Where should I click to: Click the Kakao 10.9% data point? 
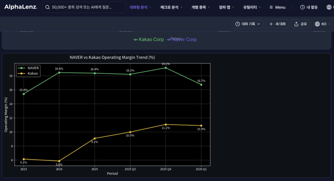(x=201, y=126)
